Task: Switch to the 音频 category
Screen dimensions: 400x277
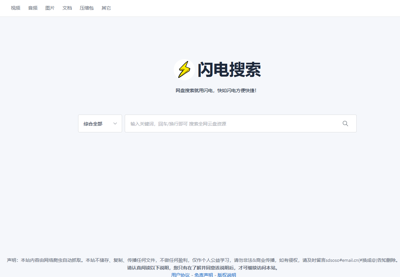Action: (x=33, y=8)
